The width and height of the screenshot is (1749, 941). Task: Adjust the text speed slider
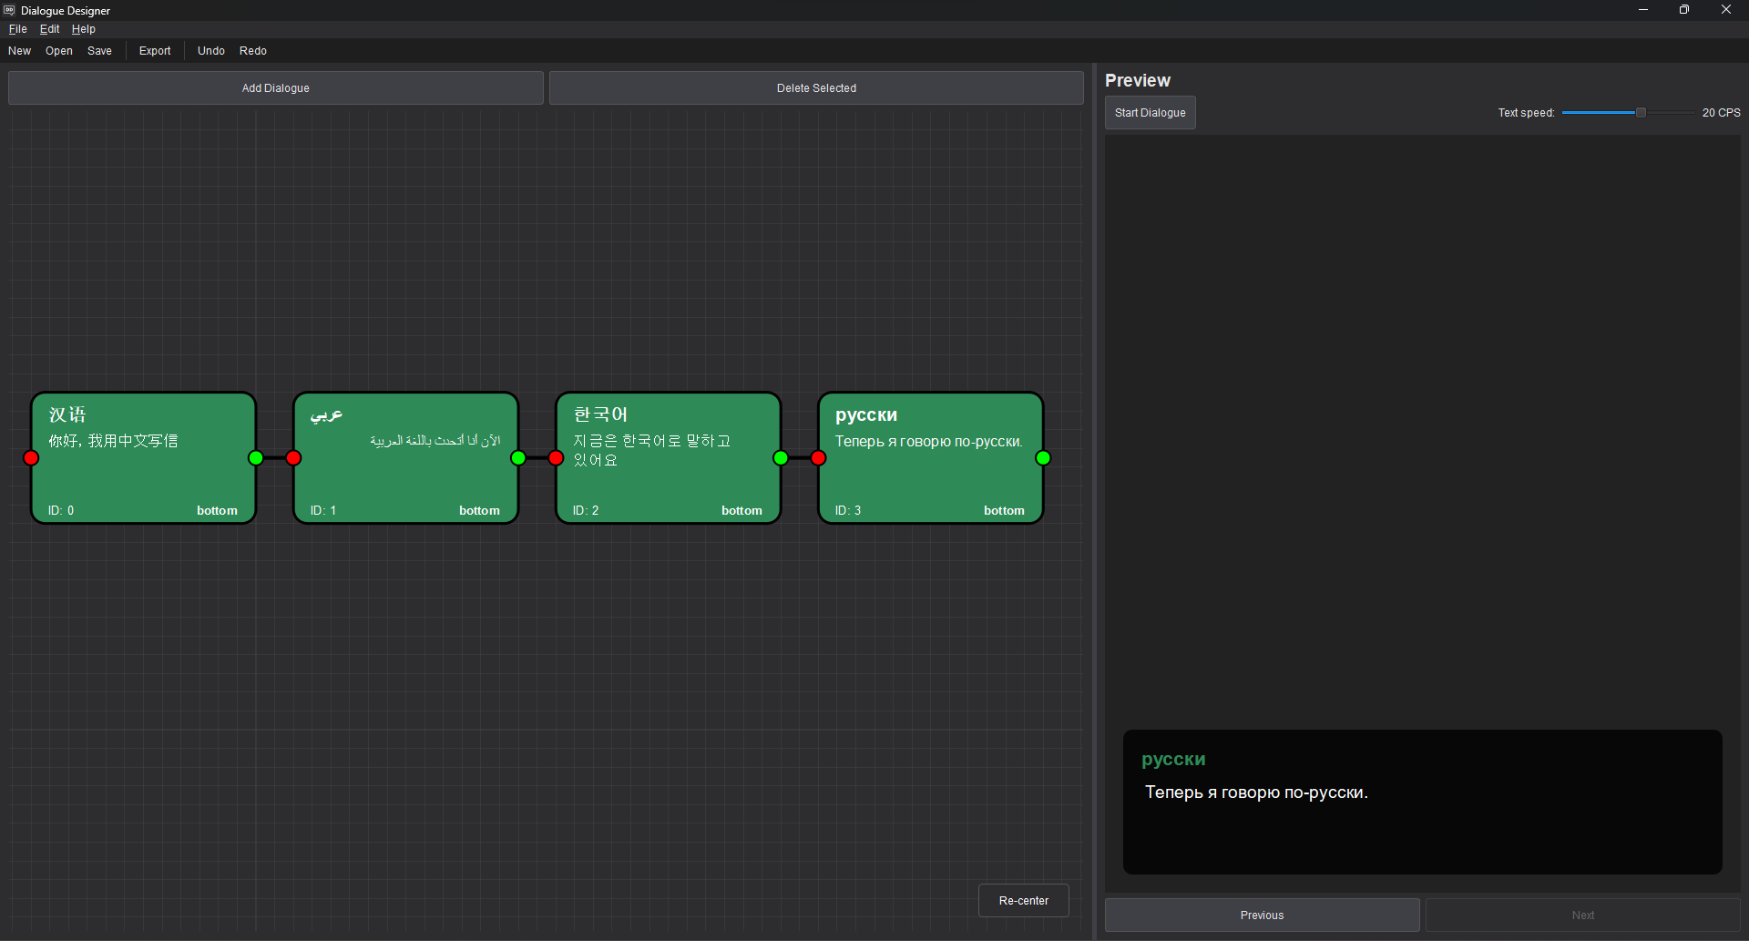coord(1640,111)
